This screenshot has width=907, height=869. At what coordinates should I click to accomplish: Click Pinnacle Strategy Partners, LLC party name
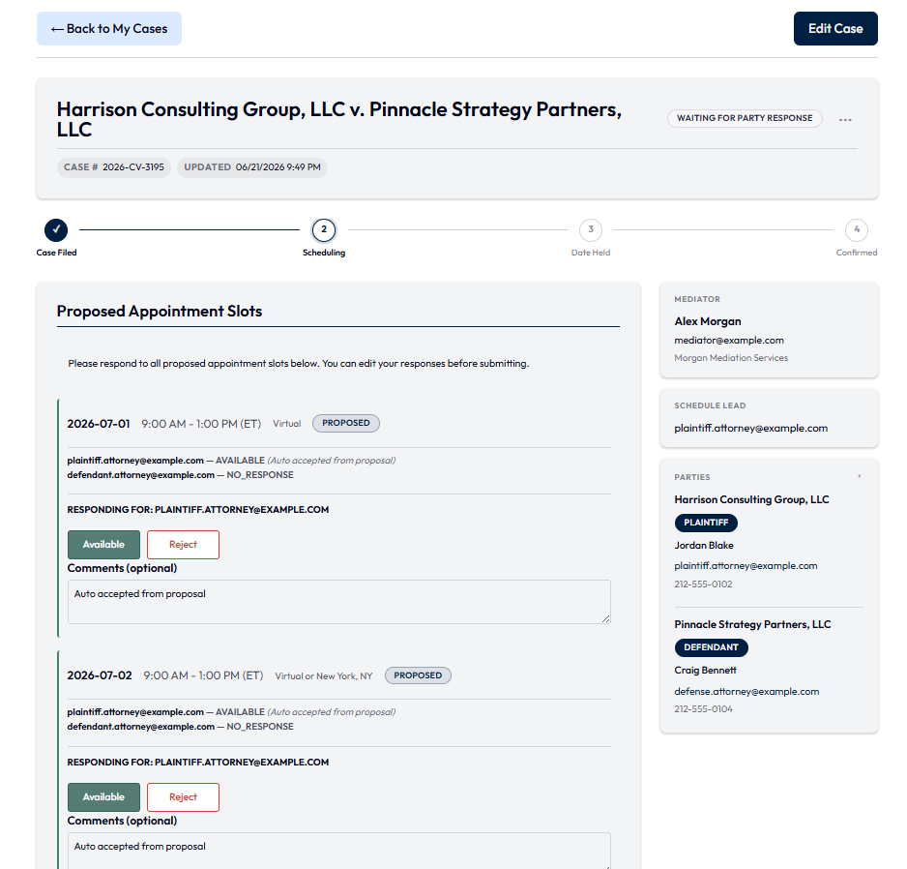pyautogui.click(x=752, y=624)
